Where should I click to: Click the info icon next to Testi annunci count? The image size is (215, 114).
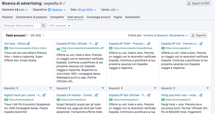click(44, 35)
